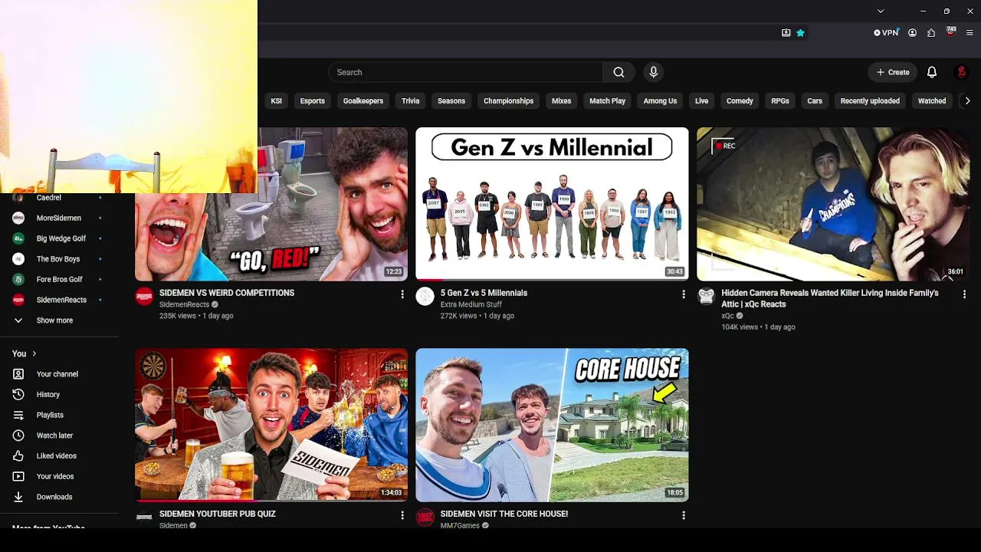Click the bookmark star icon in address bar
981x552 pixels.
(x=800, y=33)
